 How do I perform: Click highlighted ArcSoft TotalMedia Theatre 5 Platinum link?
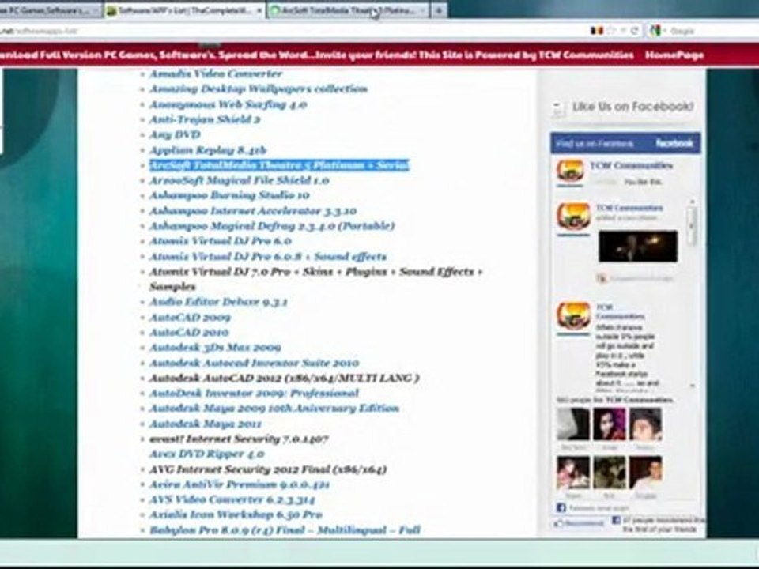(279, 165)
